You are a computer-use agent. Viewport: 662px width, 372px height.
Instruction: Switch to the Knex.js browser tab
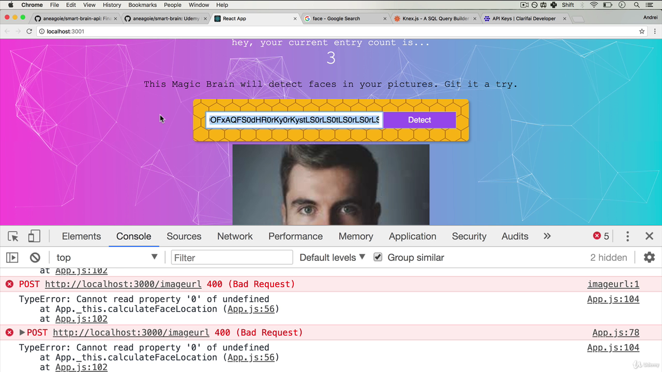pyautogui.click(x=435, y=19)
